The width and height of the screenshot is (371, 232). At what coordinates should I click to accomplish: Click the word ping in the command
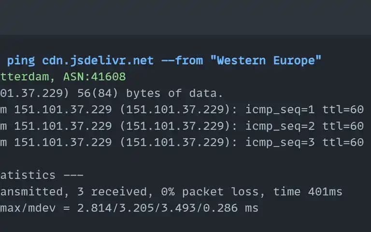coord(21,61)
